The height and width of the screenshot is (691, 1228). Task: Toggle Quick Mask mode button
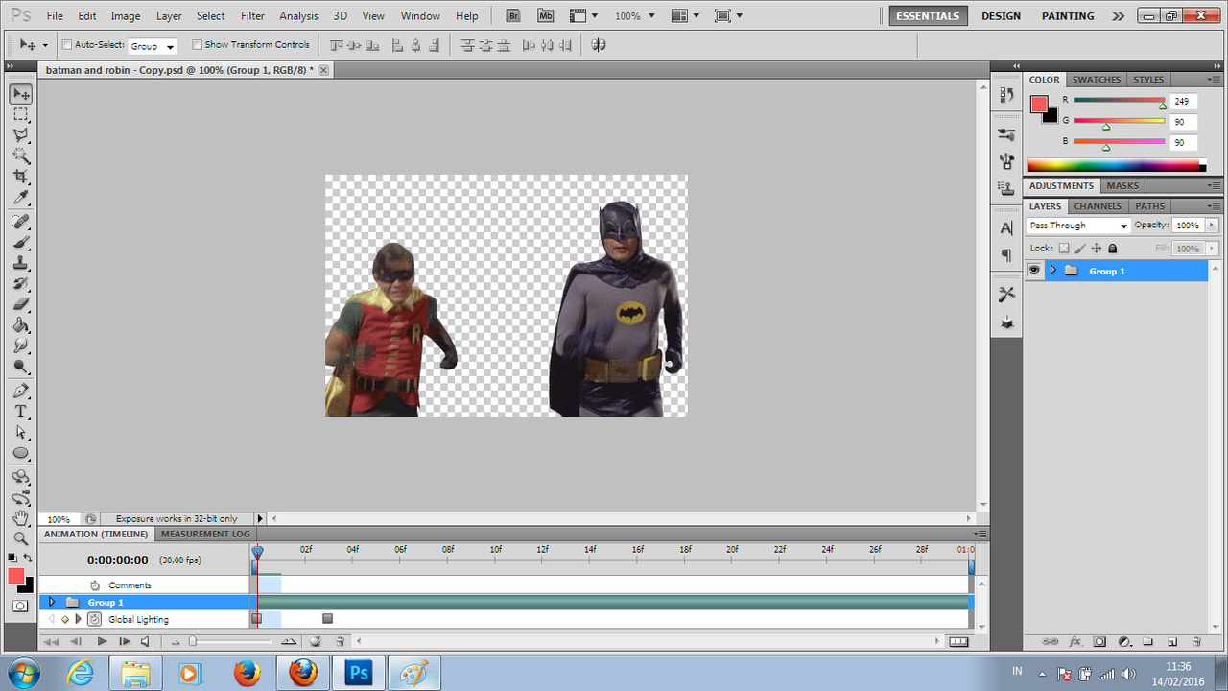[x=20, y=606]
